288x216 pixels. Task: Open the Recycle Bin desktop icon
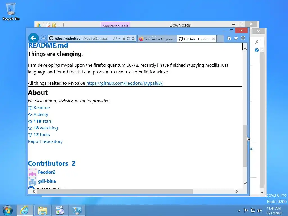(x=11, y=11)
